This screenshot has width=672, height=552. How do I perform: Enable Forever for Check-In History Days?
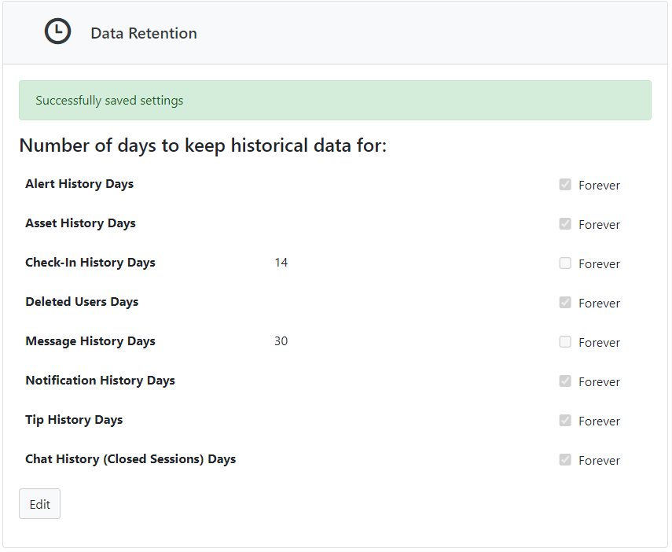[564, 263]
